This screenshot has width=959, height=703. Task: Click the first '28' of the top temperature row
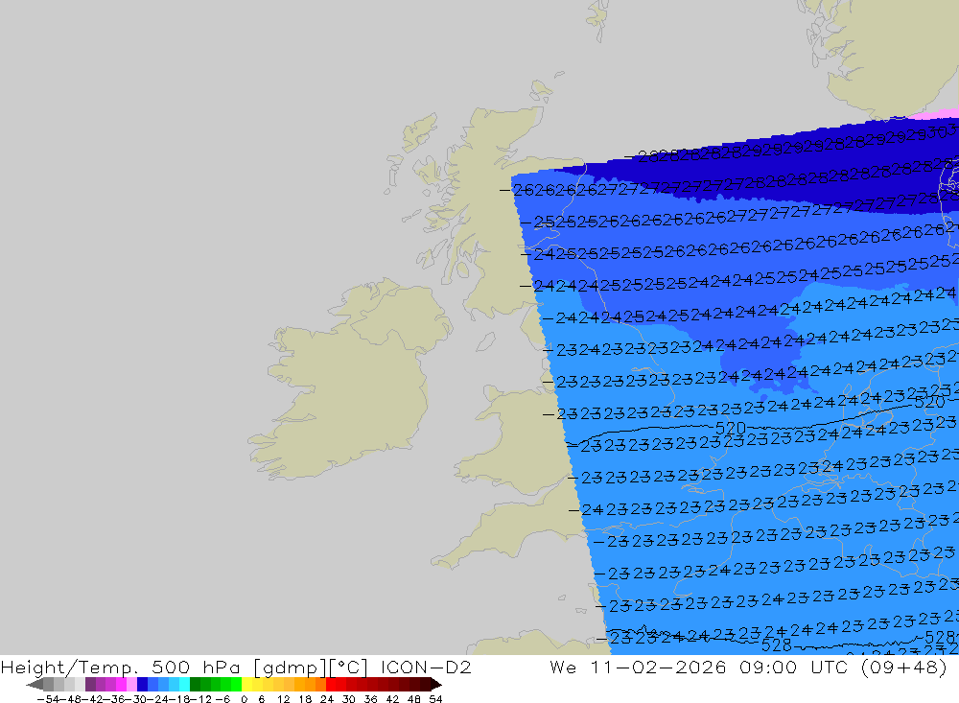pos(648,157)
